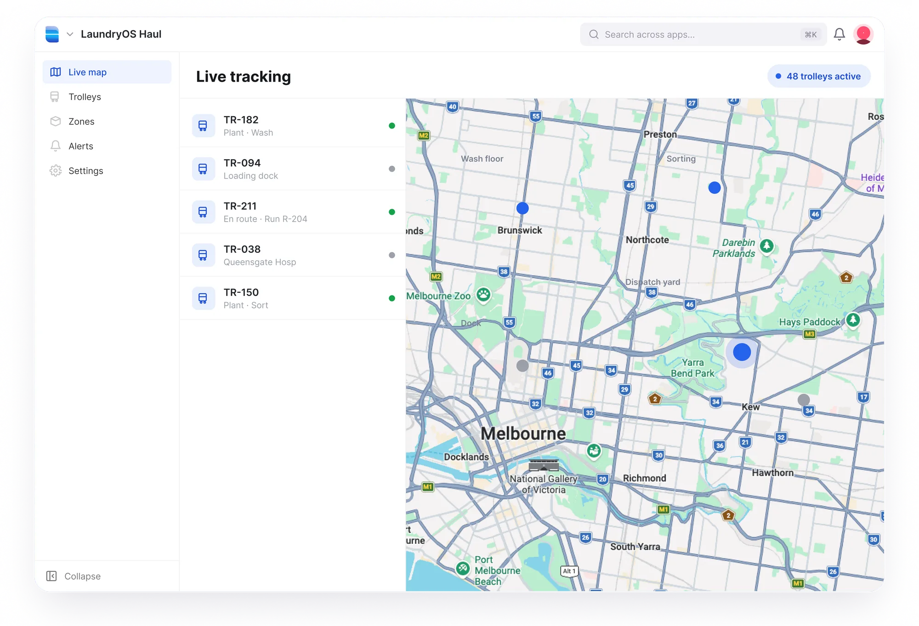Click the TR-150 green status dot

[392, 298]
